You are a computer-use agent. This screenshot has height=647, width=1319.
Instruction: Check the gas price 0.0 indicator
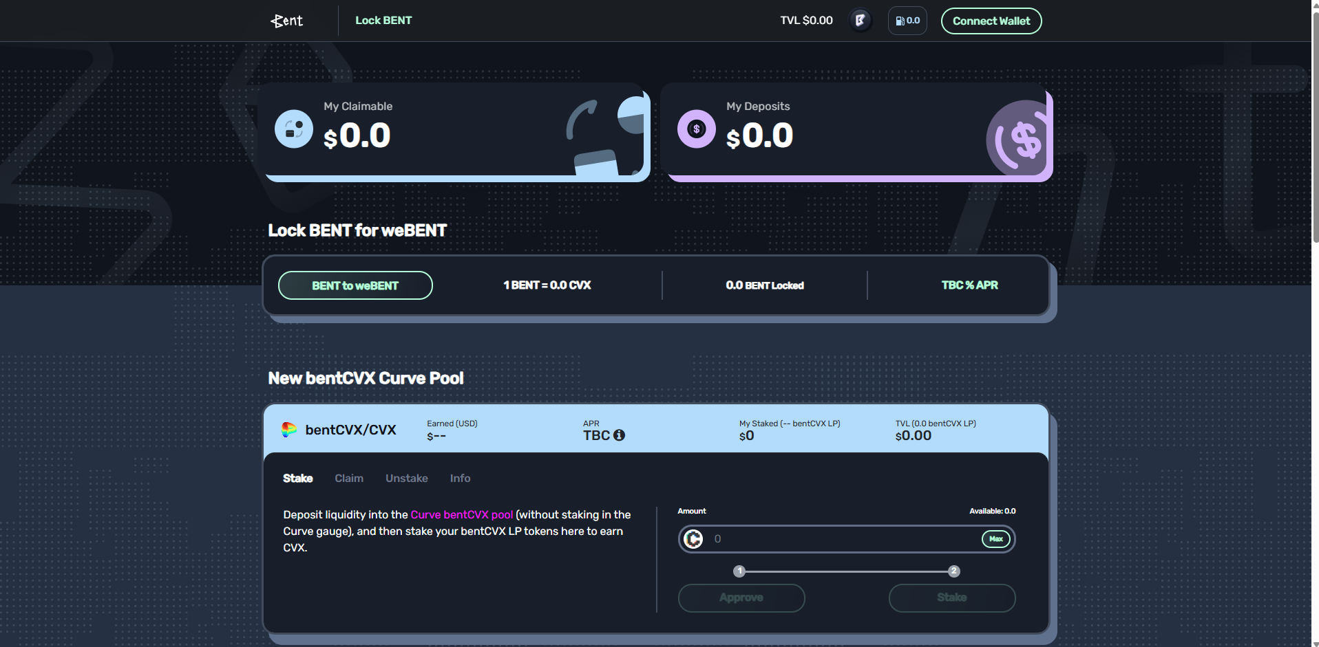tap(907, 21)
